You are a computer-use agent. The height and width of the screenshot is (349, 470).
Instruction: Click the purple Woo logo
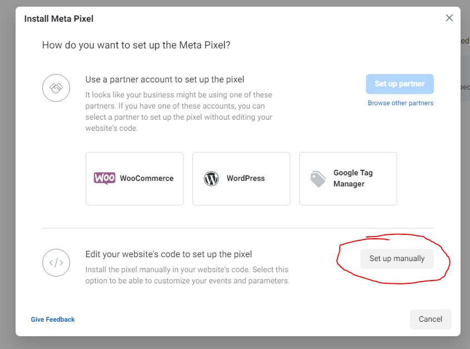(x=105, y=178)
